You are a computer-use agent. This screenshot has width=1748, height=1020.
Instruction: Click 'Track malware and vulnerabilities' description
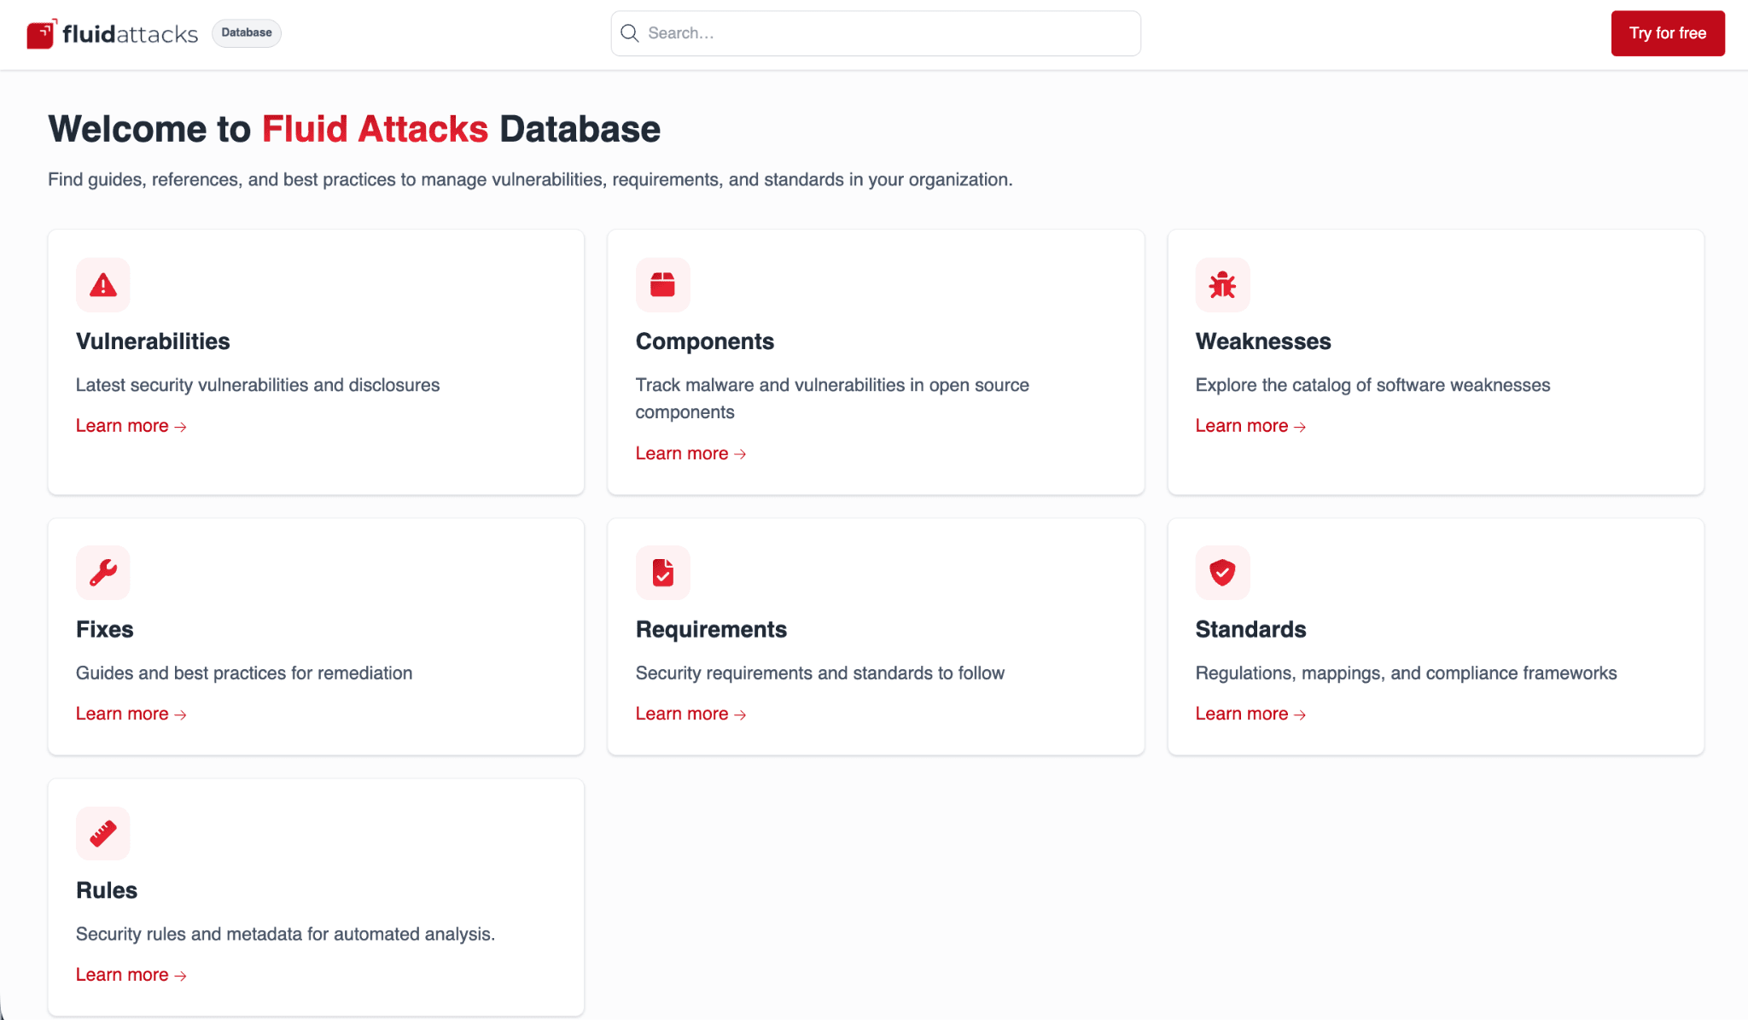click(x=832, y=399)
